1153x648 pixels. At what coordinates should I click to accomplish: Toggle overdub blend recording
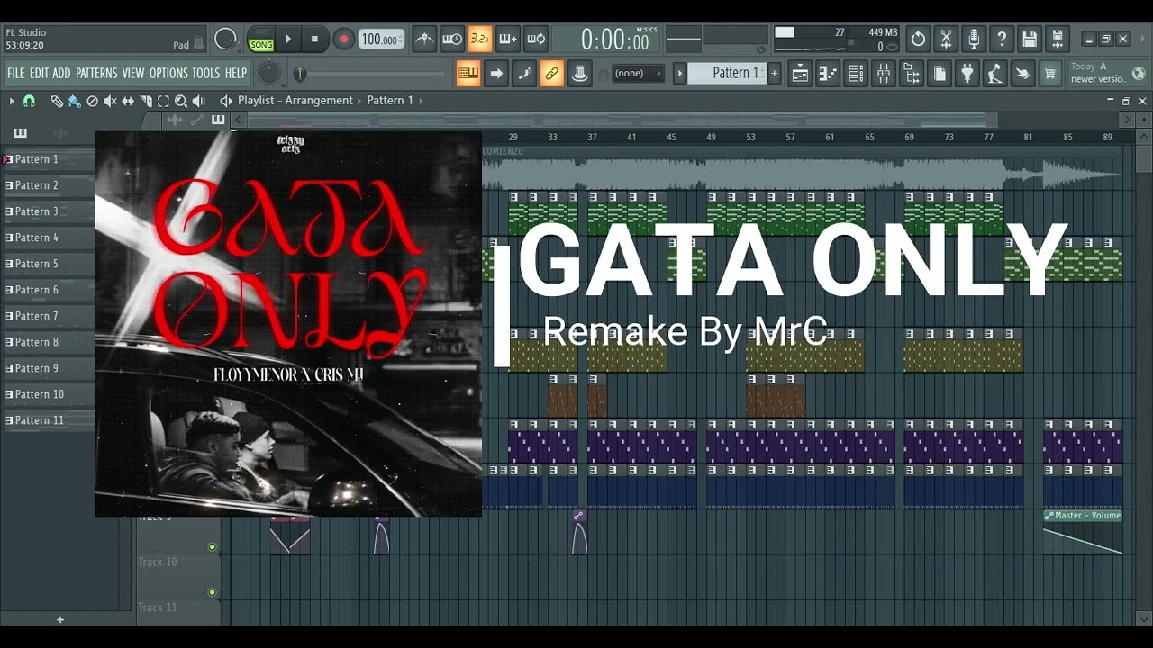(x=508, y=39)
